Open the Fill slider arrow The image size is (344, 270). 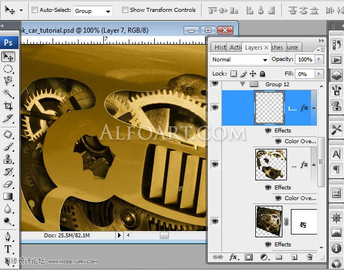tap(319, 74)
